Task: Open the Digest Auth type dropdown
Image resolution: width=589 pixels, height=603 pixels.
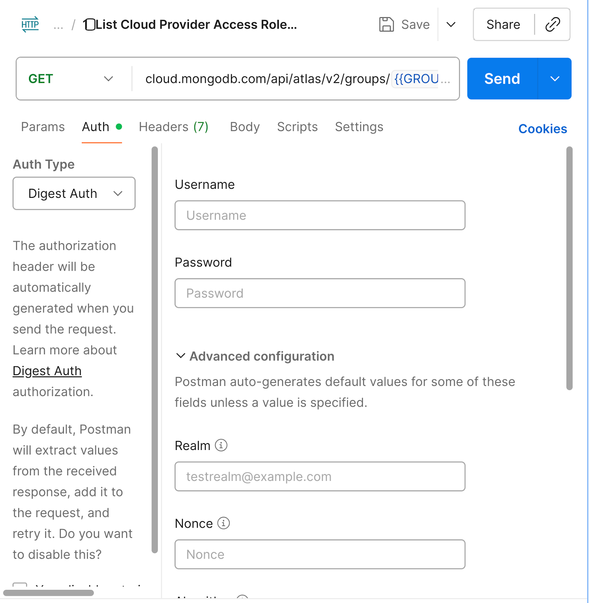Action: (74, 193)
